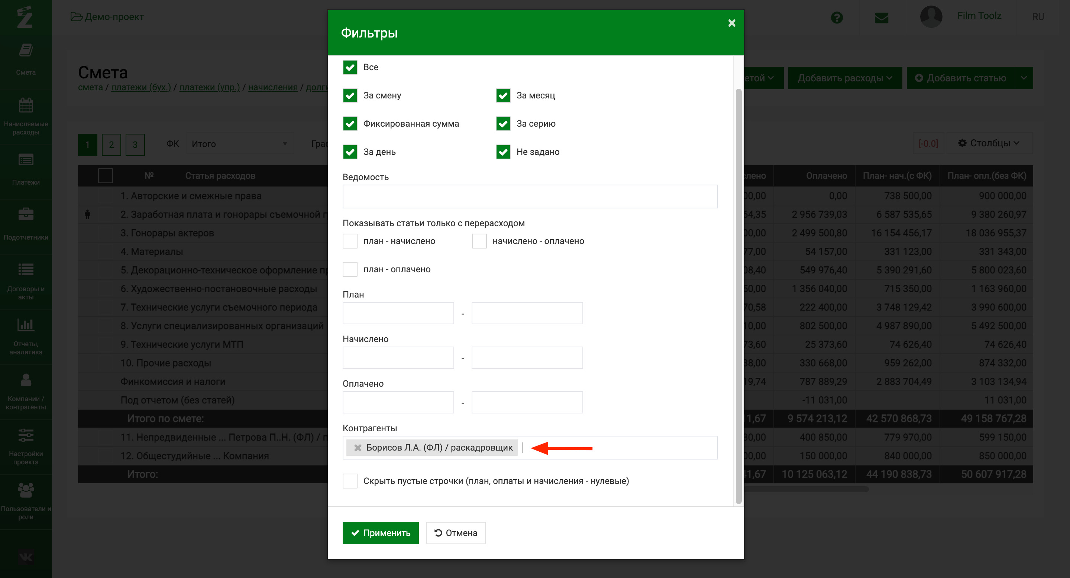Click the [-0.0] button
This screenshot has height=578, width=1070.
coord(928,143)
